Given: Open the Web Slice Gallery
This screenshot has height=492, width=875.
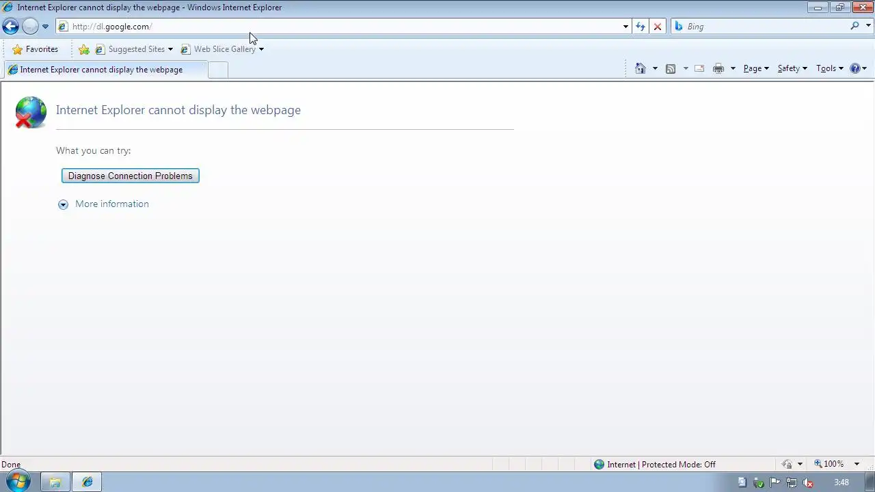Looking at the screenshot, I should (218, 49).
